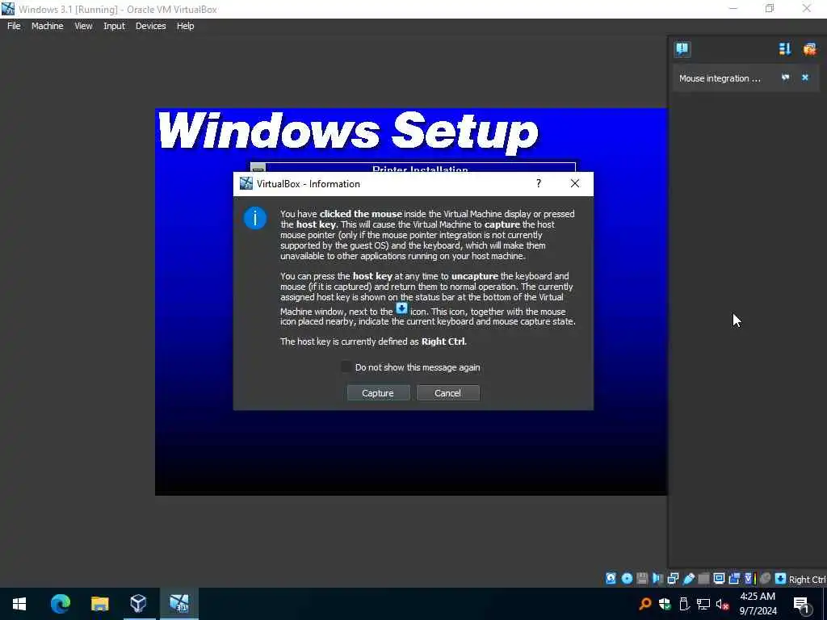Launch Microsoft Edge from the taskbar
This screenshot has width=827, height=620.
[60, 604]
